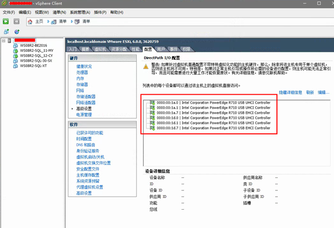This screenshot has width=334, height=228.
Task: Click the grey forward navigation arrow
Action: coord(16,21)
